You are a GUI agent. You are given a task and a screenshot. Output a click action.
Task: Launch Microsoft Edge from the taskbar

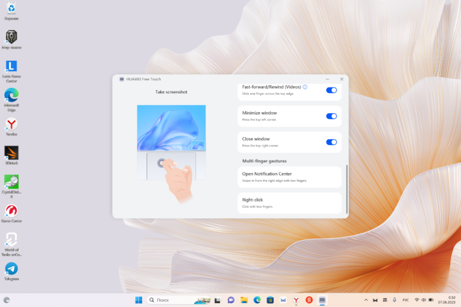pyautogui.click(x=257, y=300)
